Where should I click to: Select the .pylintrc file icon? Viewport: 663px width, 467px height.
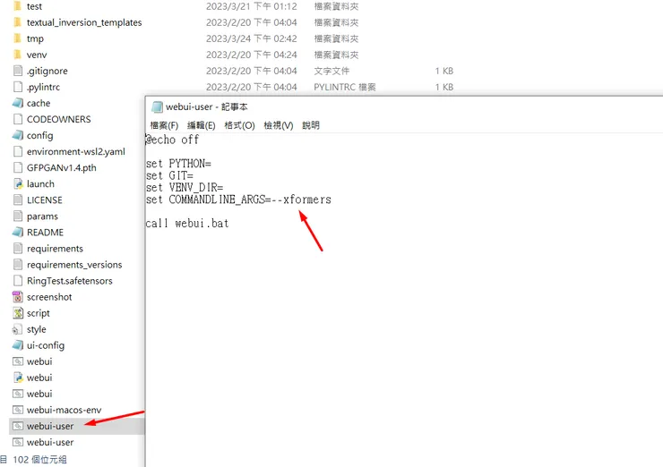(18, 87)
